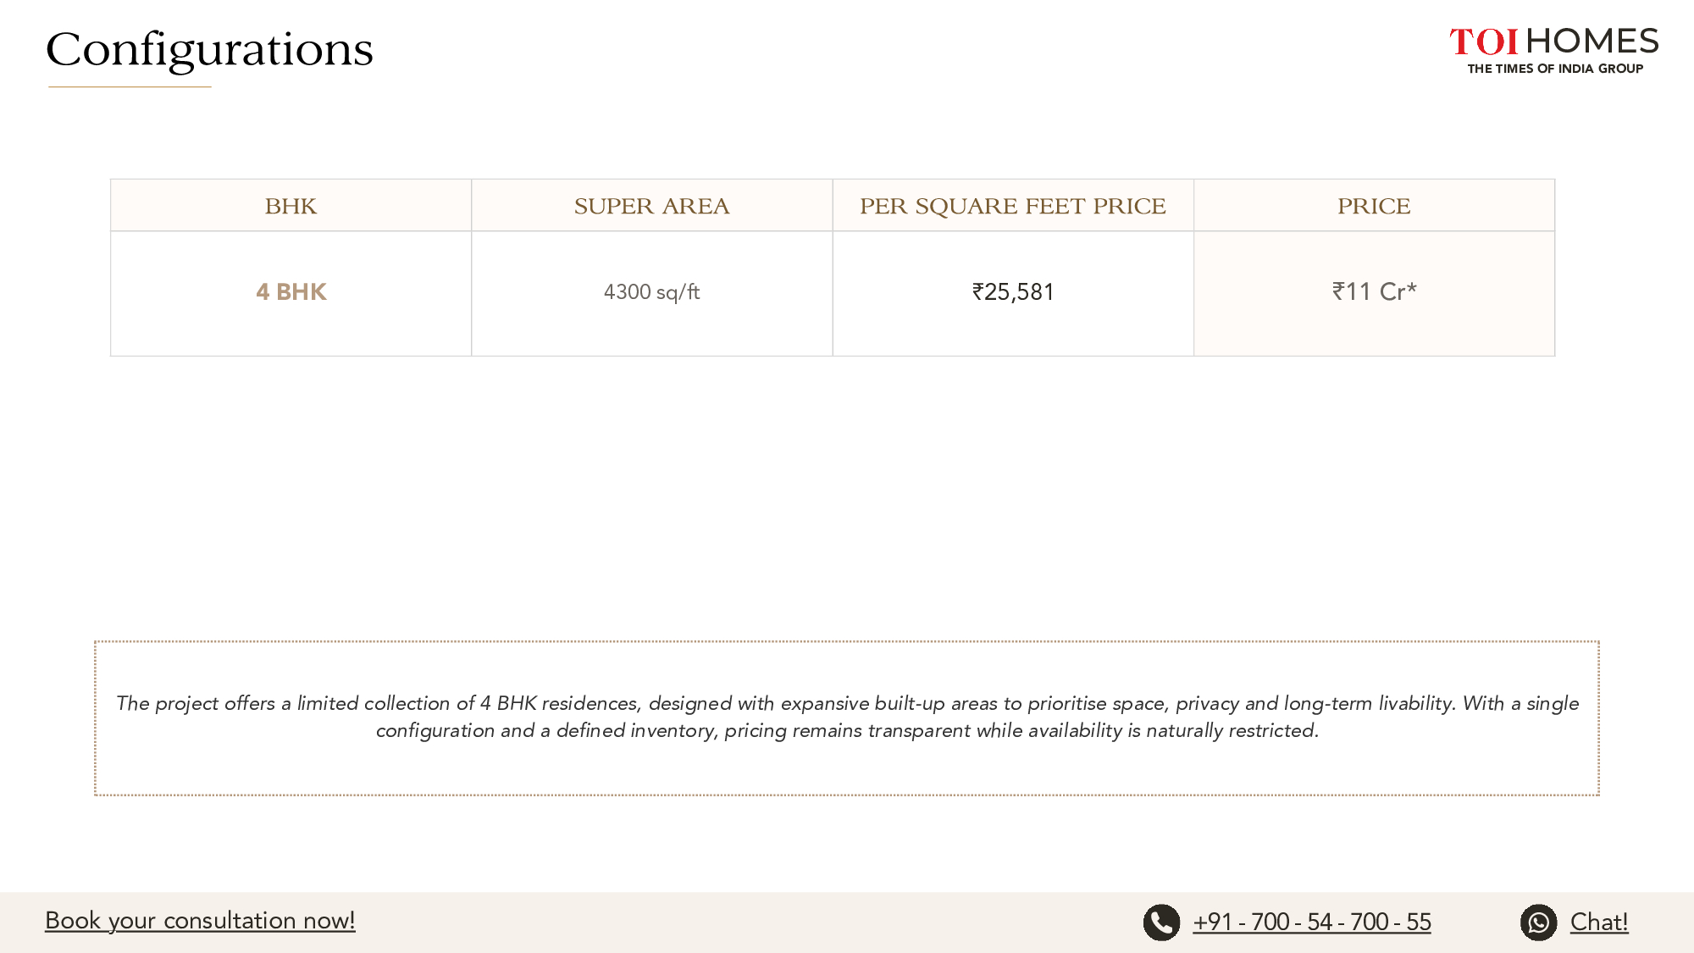Click The Times of India Group tagline
This screenshot has width=1694, height=953.
click(x=1555, y=69)
